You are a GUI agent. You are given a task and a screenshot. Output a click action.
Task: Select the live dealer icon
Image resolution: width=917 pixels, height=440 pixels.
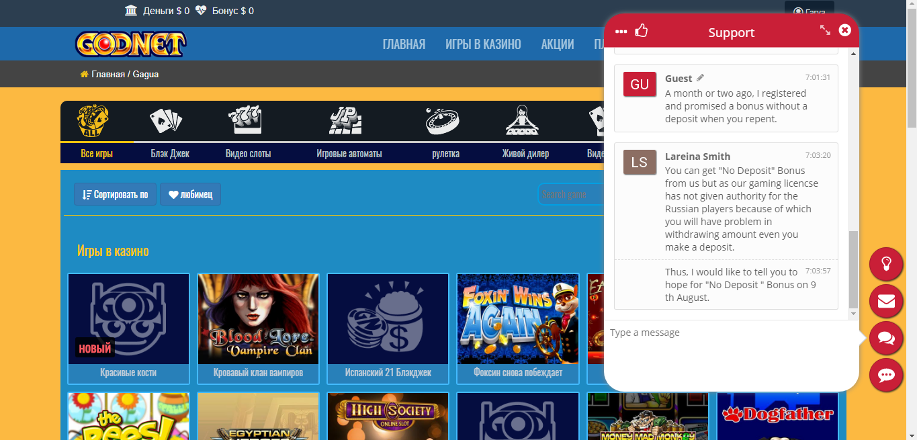[522, 121]
